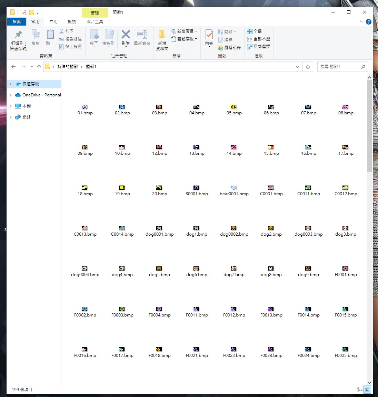Click 特殊的盟徽 breadcrumb in address bar

coord(68,67)
